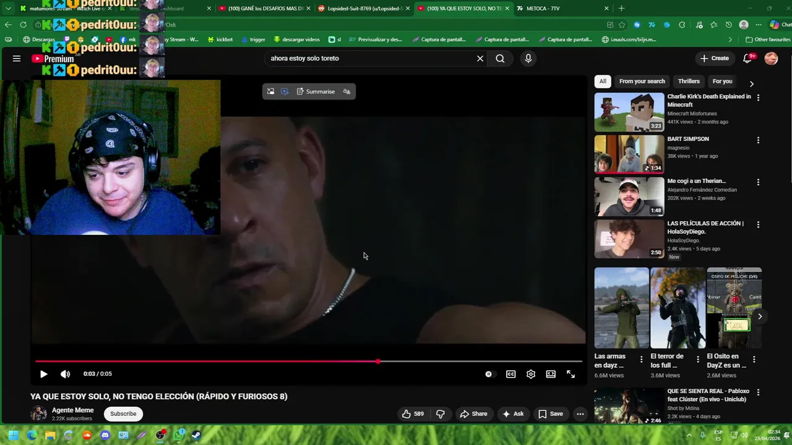Open 'Charlie Kirk's Death Explained in Minecraft' thumbnail
792x445 pixels.
point(629,112)
